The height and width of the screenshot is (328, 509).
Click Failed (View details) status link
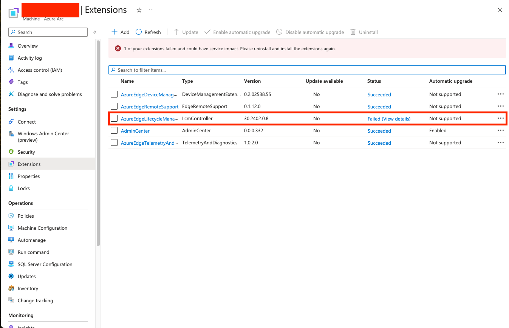pyautogui.click(x=389, y=119)
